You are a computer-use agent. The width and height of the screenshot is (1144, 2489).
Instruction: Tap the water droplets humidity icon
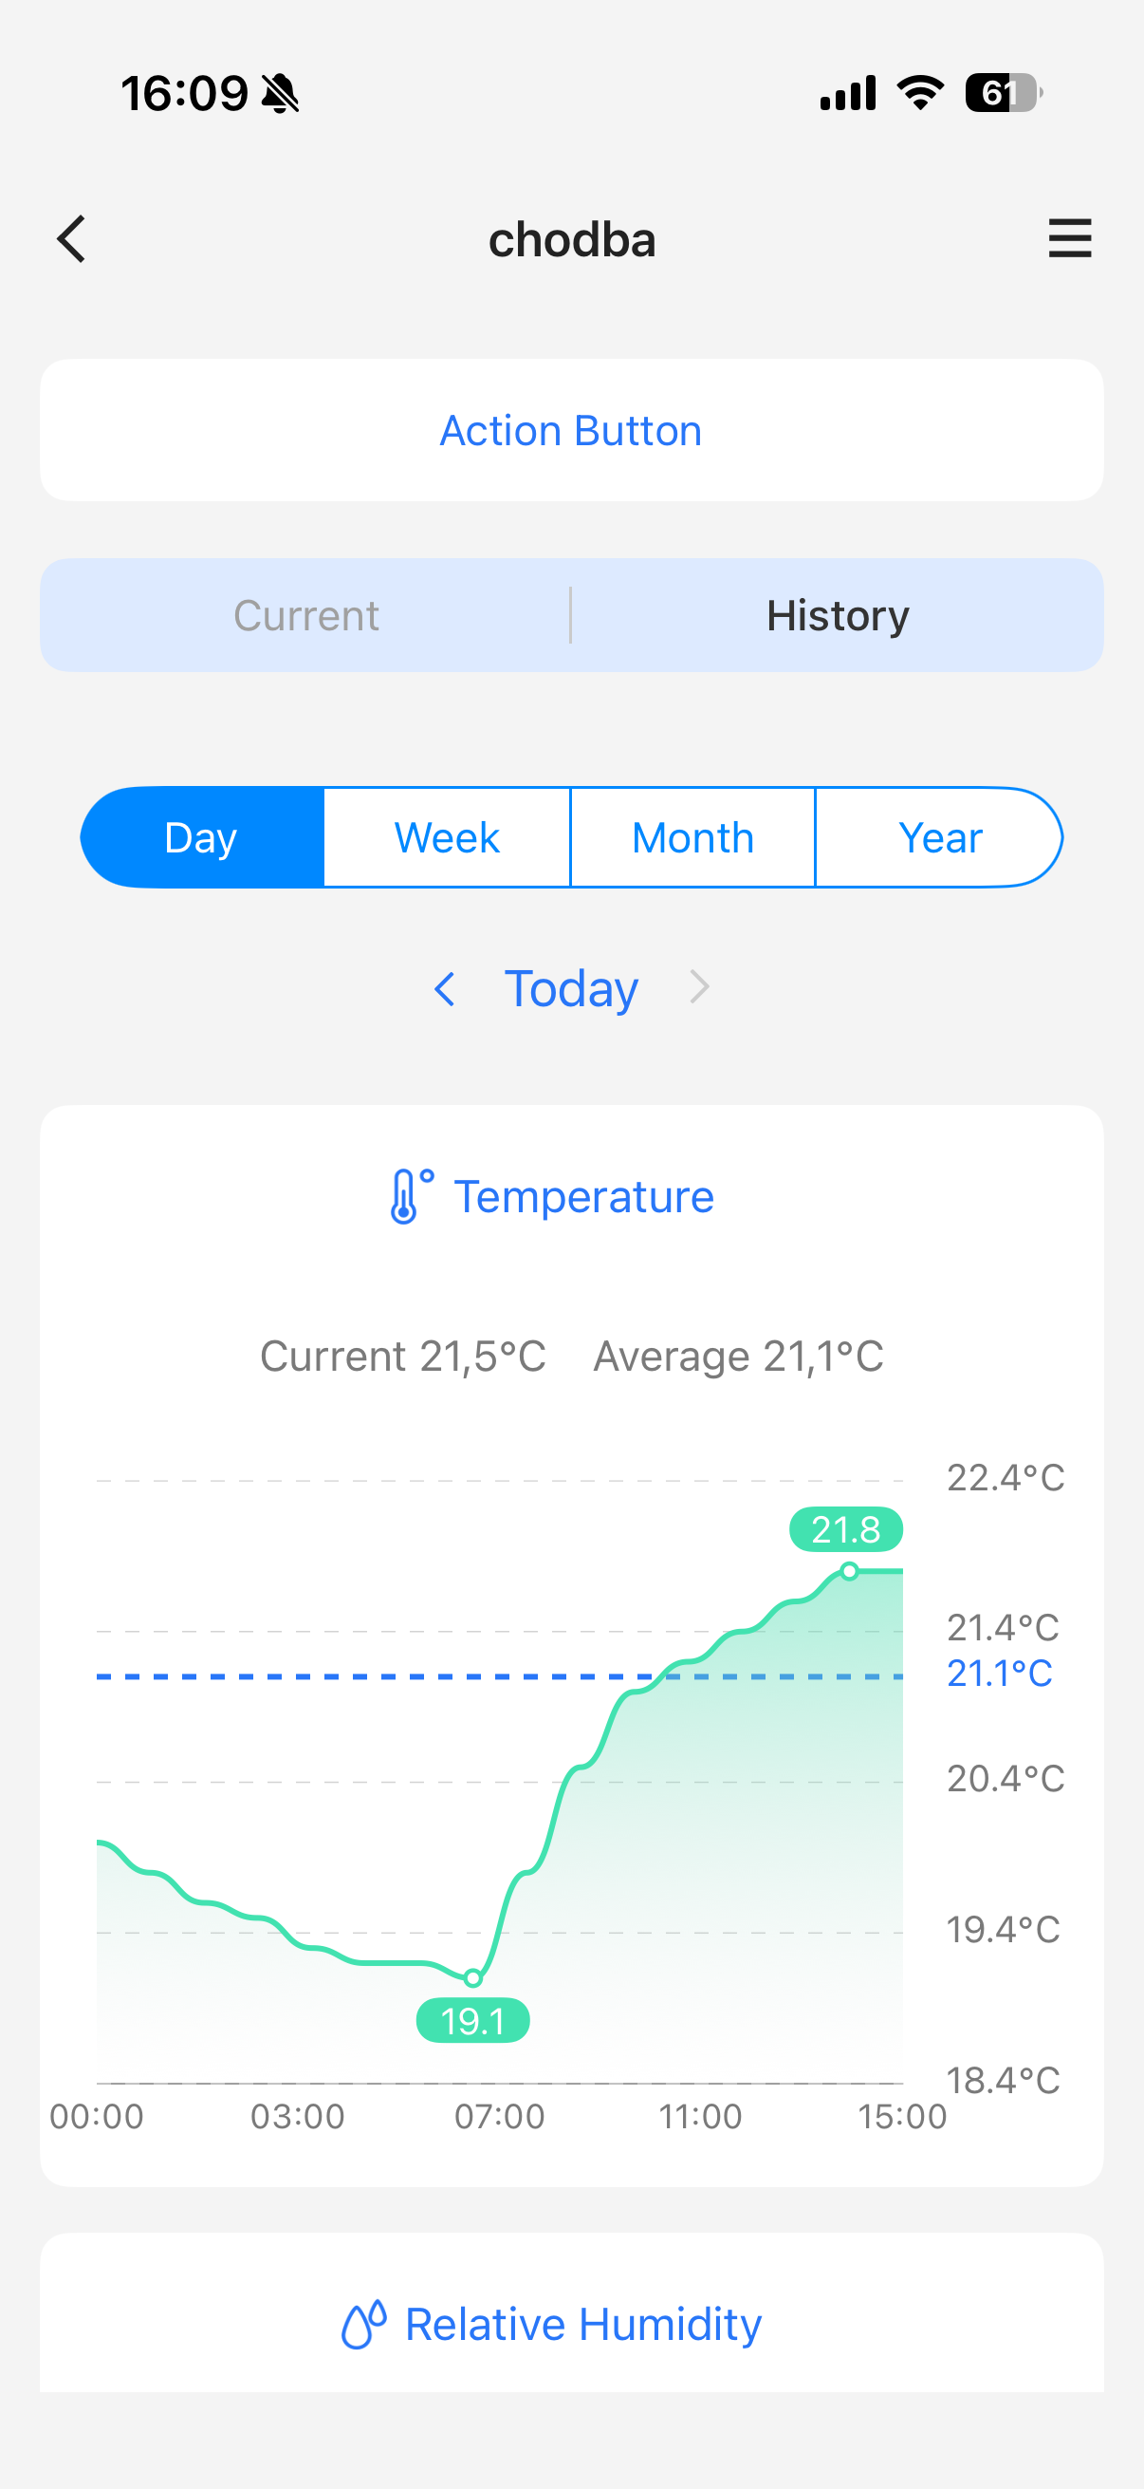364,2324
